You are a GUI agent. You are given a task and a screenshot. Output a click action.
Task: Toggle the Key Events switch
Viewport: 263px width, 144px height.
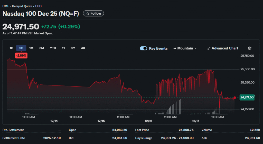point(143,48)
